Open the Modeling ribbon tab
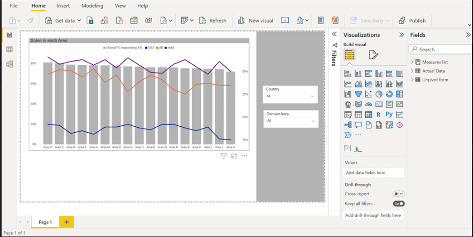Viewport: 473px width, 237px height. [x=92, y=6]
